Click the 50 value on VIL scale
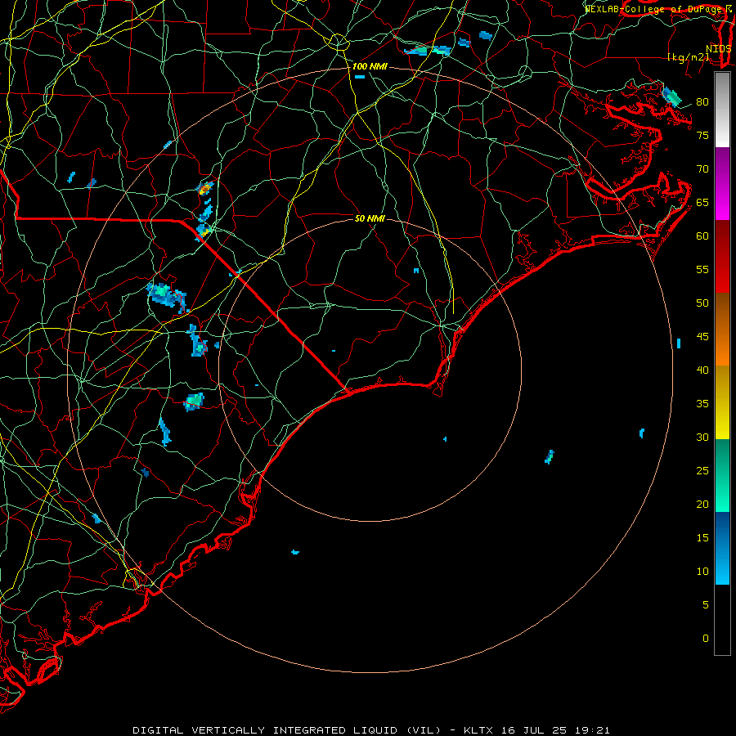Image resolution: width=736 pixels, height=736 pixels. click(702, 303)
